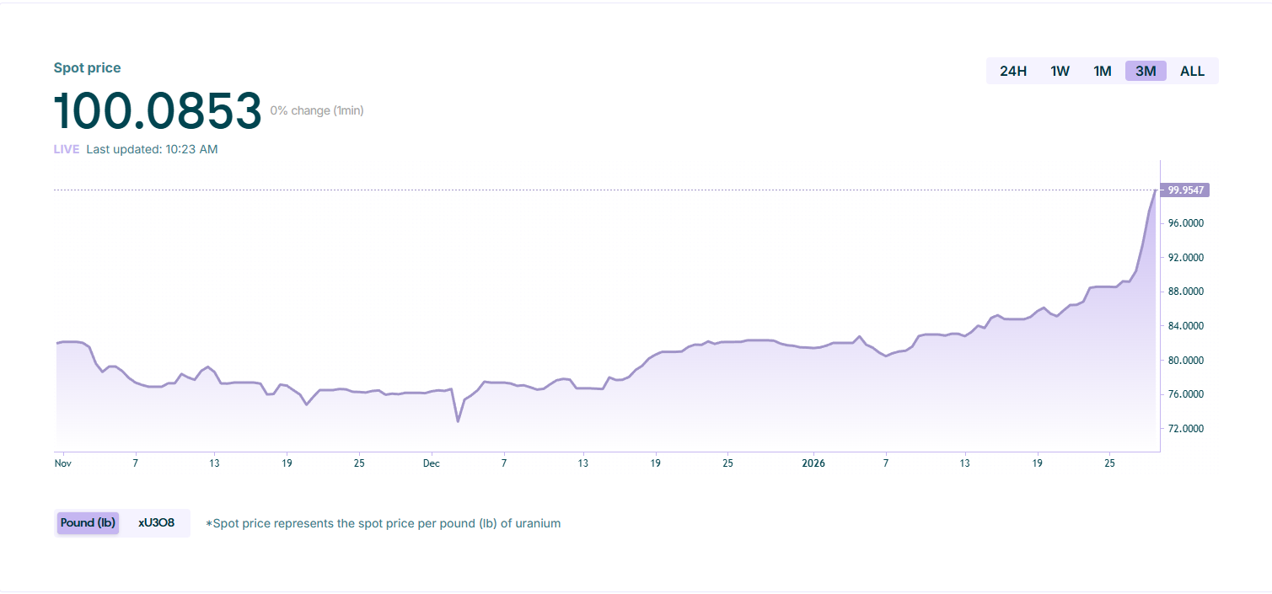1272x594 pixels.
Task: Switch price unit to xU3O8
Action: tap(156, 523)
